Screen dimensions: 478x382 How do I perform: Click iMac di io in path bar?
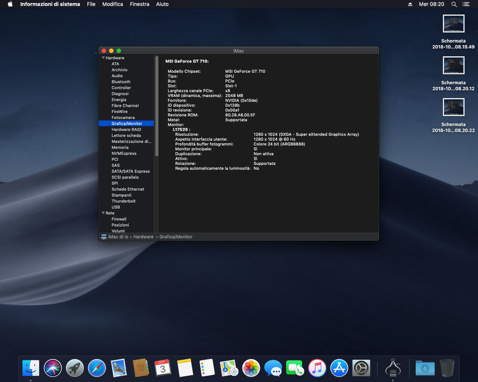pyautogui.click(x=118, y=237)
